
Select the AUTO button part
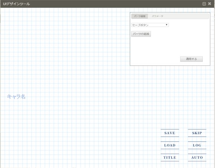197,158
